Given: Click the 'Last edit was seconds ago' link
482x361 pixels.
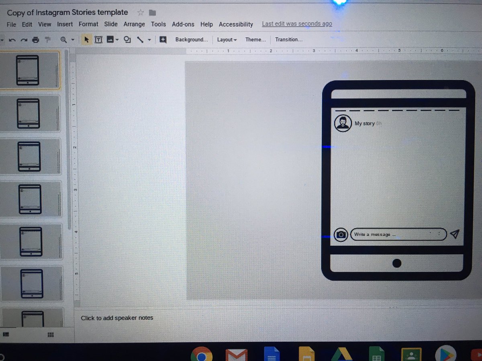Looking at the screenshot, I should tap(297, 24).
